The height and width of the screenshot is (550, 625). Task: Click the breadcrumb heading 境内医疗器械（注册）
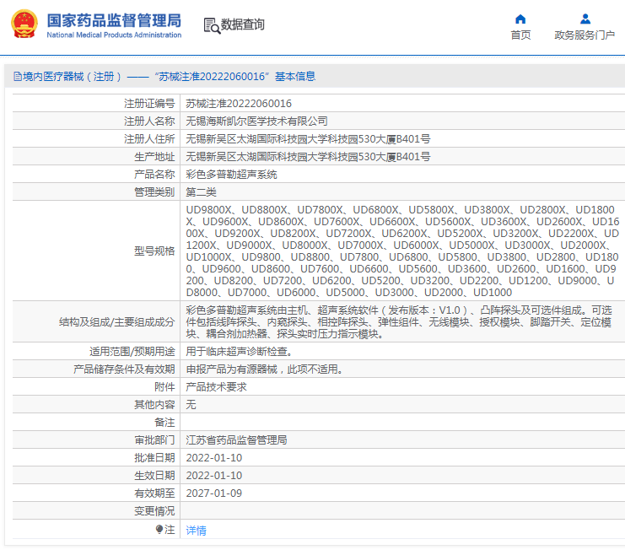click(x=73, y=76)
